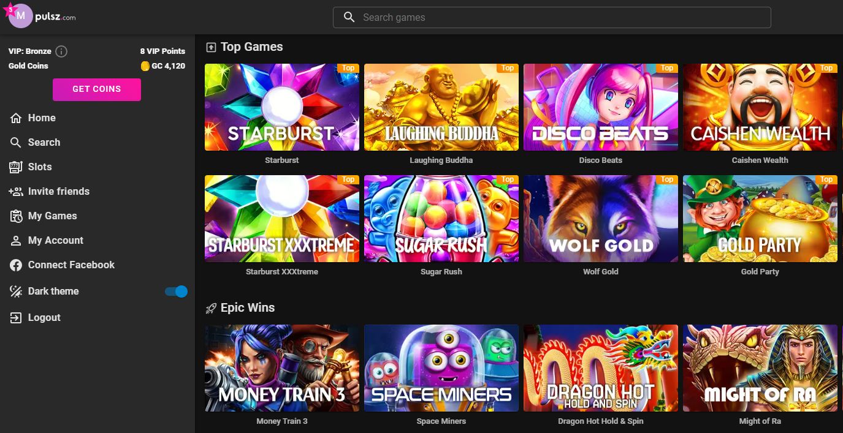The height and width of the screenshot is (433, 843).
Task: Click the My Account person icon
Action: (16, 240)
